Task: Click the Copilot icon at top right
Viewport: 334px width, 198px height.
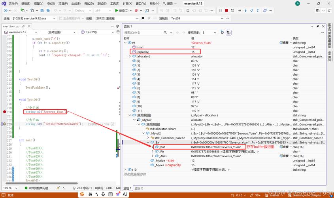Action: point(318,10)
